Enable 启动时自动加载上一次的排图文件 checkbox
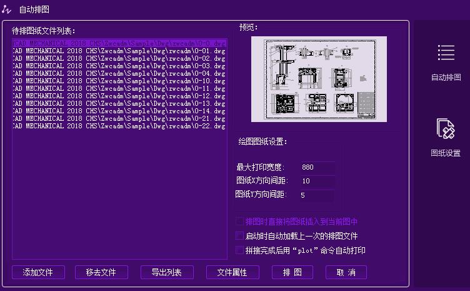This screenshot has height=291, width=470. click(x=239, y=236)
